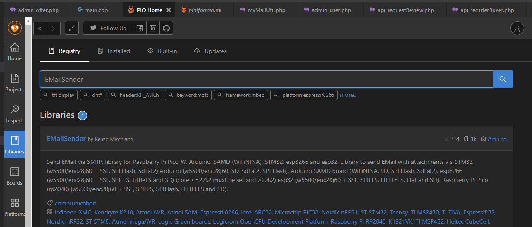Screen dimensions: 532x227
Task: Open the EMailSender library title link
Action: [x=66, y=139]
